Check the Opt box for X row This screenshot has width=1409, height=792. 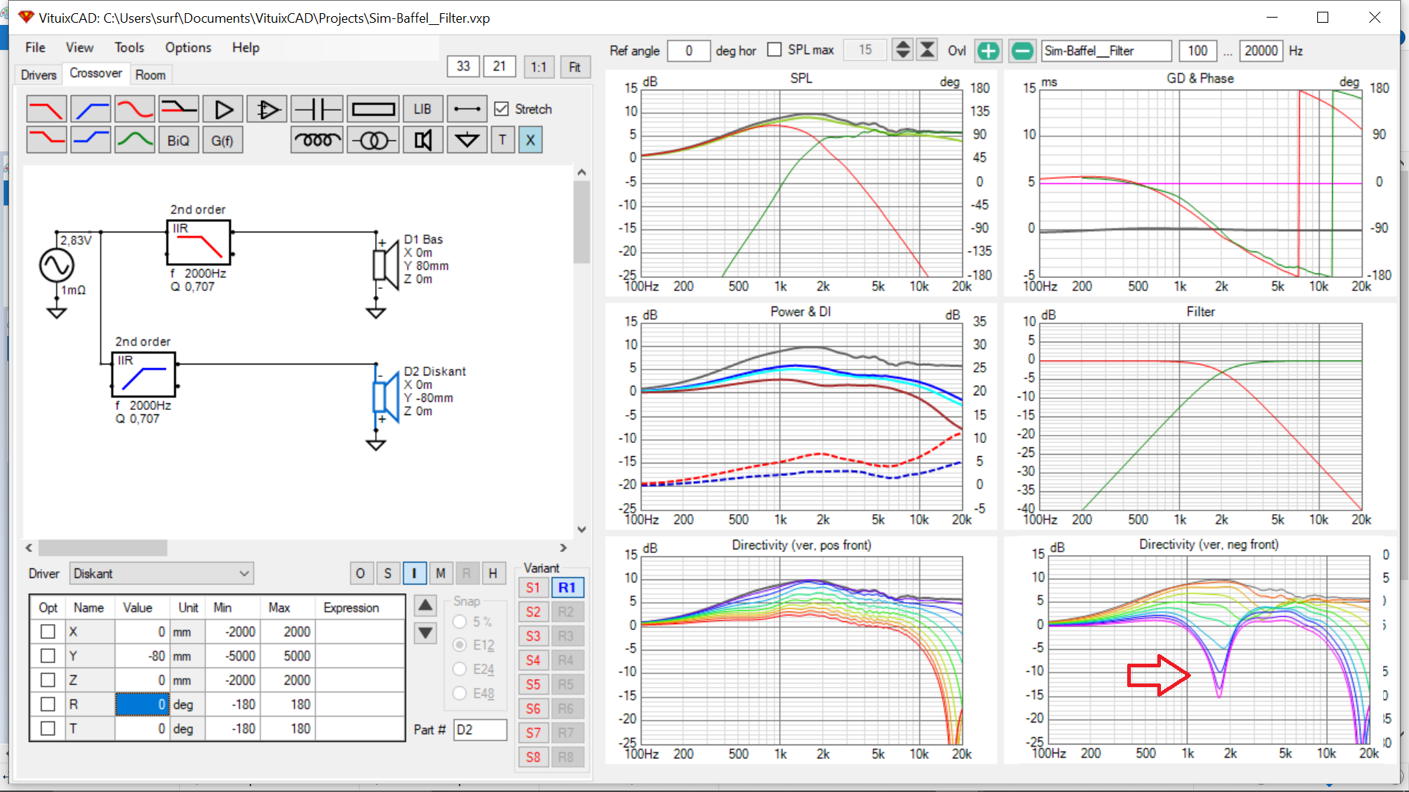[48, 631]
